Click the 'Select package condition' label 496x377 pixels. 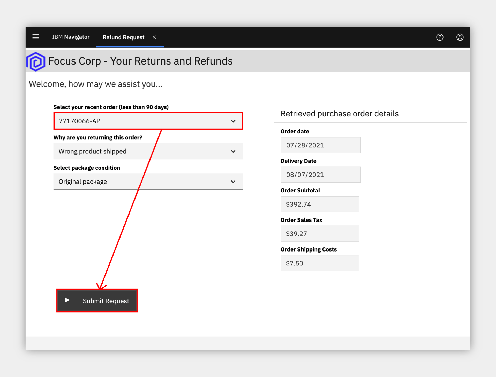pyautogui.click(x=87, y=168)
